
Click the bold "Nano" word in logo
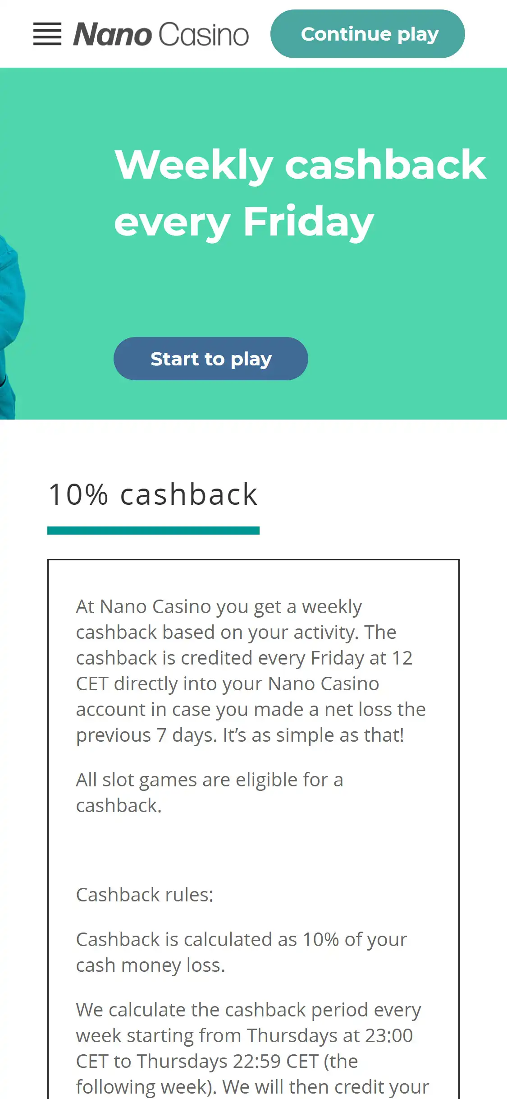113,35
